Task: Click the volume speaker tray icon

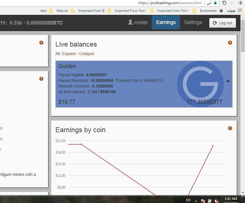Action: (x=217, y=201)
